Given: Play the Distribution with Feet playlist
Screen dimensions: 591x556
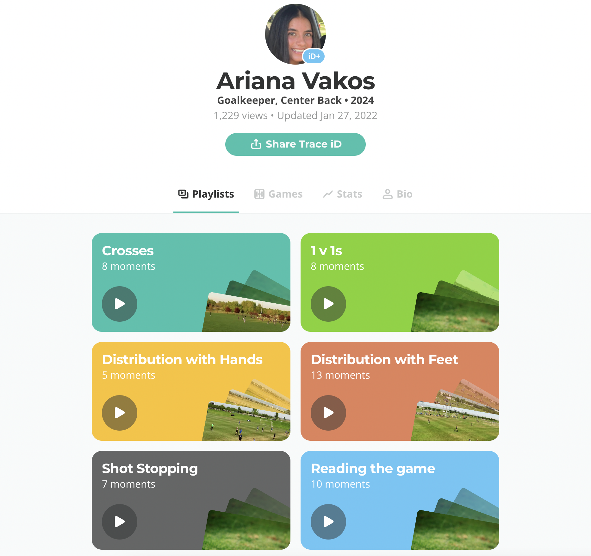Looking at the screenshot, I should click(328, 413).
